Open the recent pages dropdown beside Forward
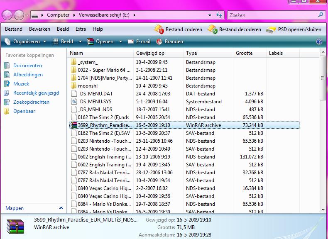Viewport: 328px width, 239px height. point(27,15)
